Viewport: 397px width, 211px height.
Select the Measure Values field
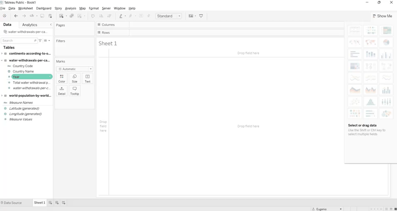[20, 119]
